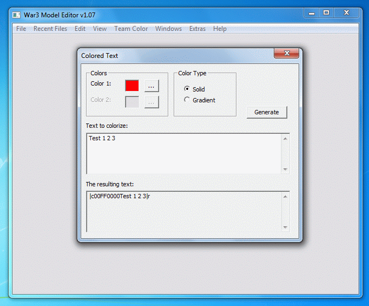Select the Gradient color type
369x306 pixels.
[200, 100]
